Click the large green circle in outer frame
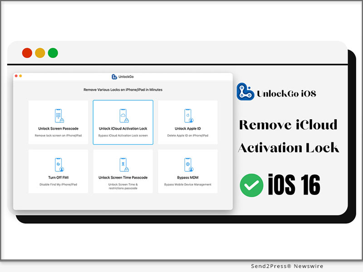The height and width of the screenshot is (272, 363). coord(53,53)
